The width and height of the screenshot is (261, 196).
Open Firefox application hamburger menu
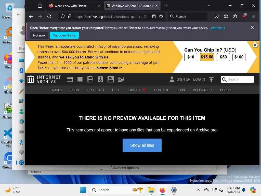click(x=253, y=17)
